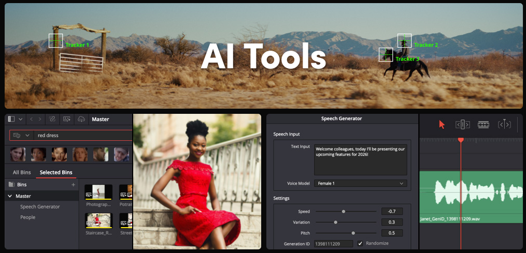Select the sixth face thumbnail wearing a cap
This screenshot has height=253, width=526.
(121, 155)
